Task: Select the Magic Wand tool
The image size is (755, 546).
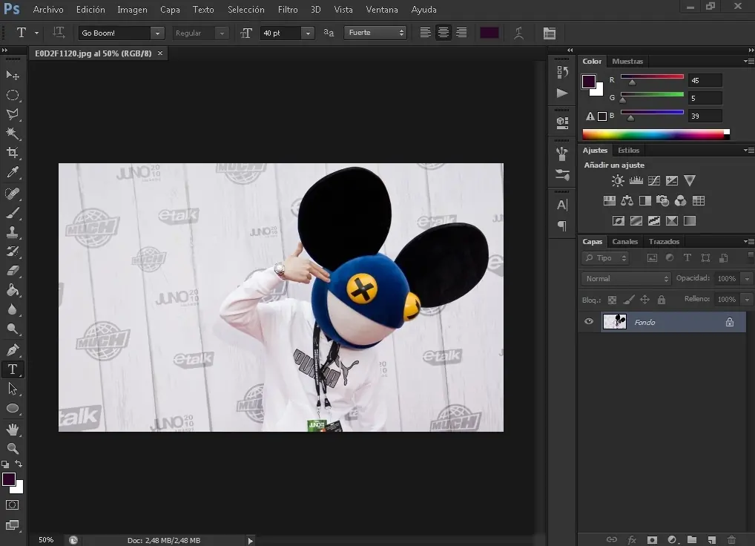Action: click(13, 134)
